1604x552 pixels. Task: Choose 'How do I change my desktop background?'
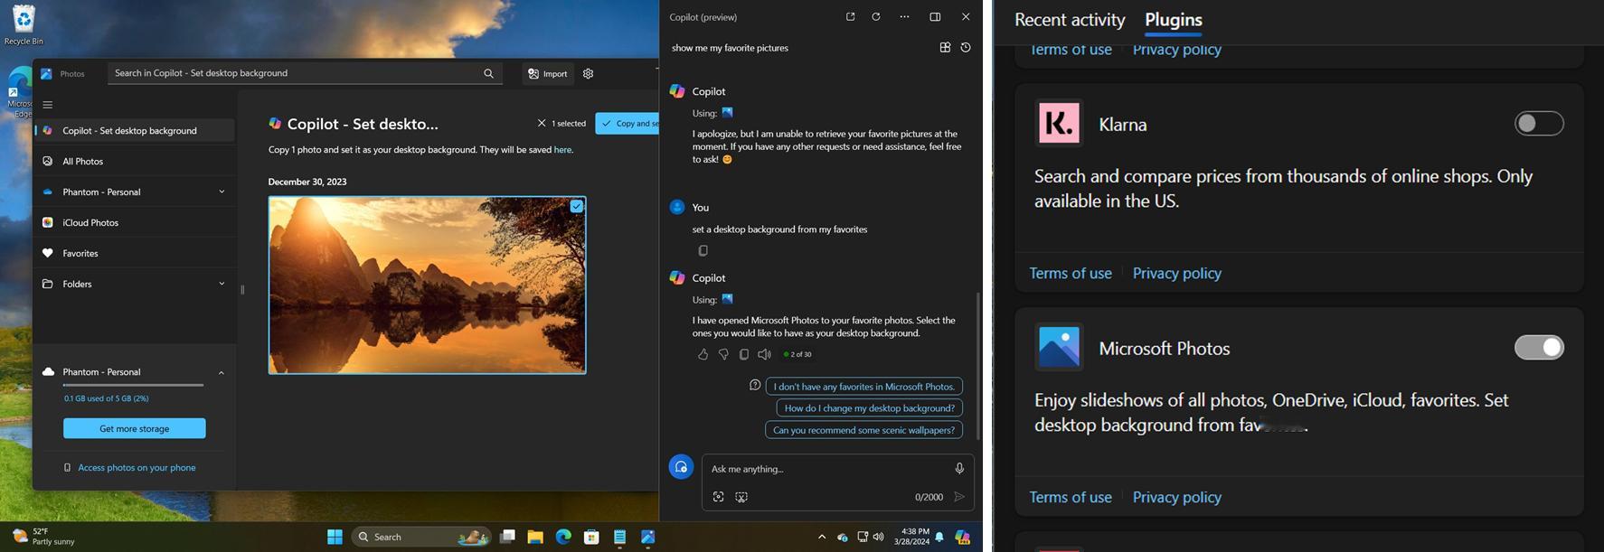[870, 407]
